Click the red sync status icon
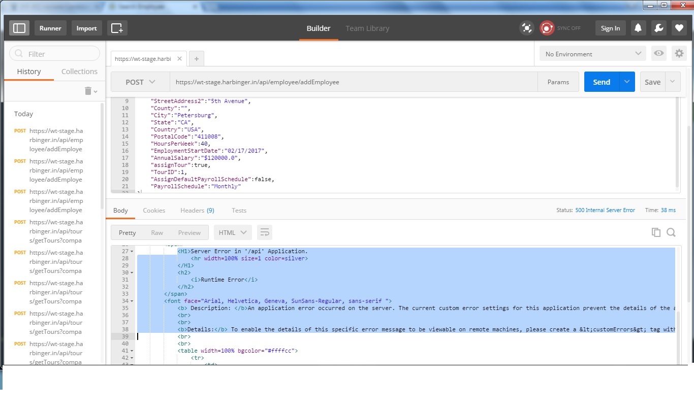 547,28
